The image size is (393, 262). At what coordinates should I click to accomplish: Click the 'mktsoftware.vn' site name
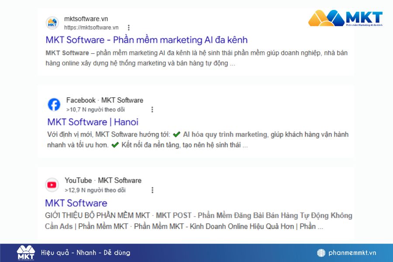(86, 19)
